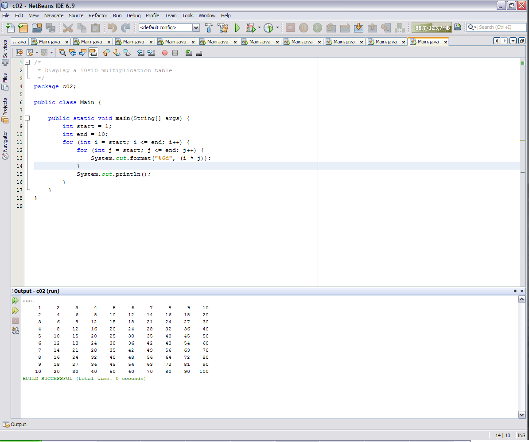Jump to Previous Bookmark icon
529x442 pixels.
pos(107,53)
